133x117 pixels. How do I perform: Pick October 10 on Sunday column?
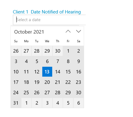click(x=16, y=72)
